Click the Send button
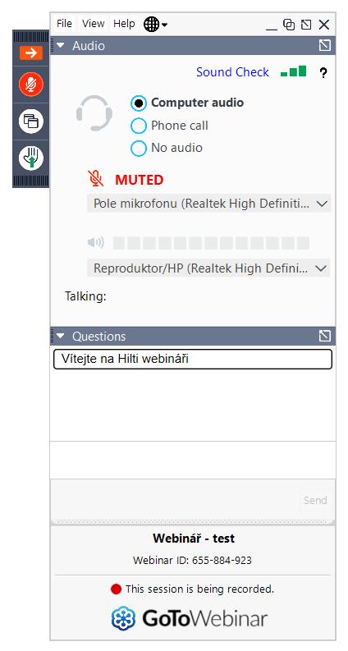The width and height of the screenshot is (348, 651). pos(315,500)
